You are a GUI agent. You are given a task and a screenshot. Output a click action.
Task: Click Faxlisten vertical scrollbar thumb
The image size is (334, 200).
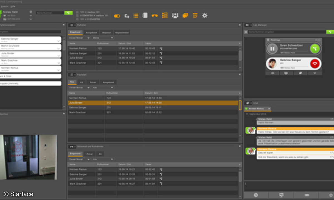[240, 105]
